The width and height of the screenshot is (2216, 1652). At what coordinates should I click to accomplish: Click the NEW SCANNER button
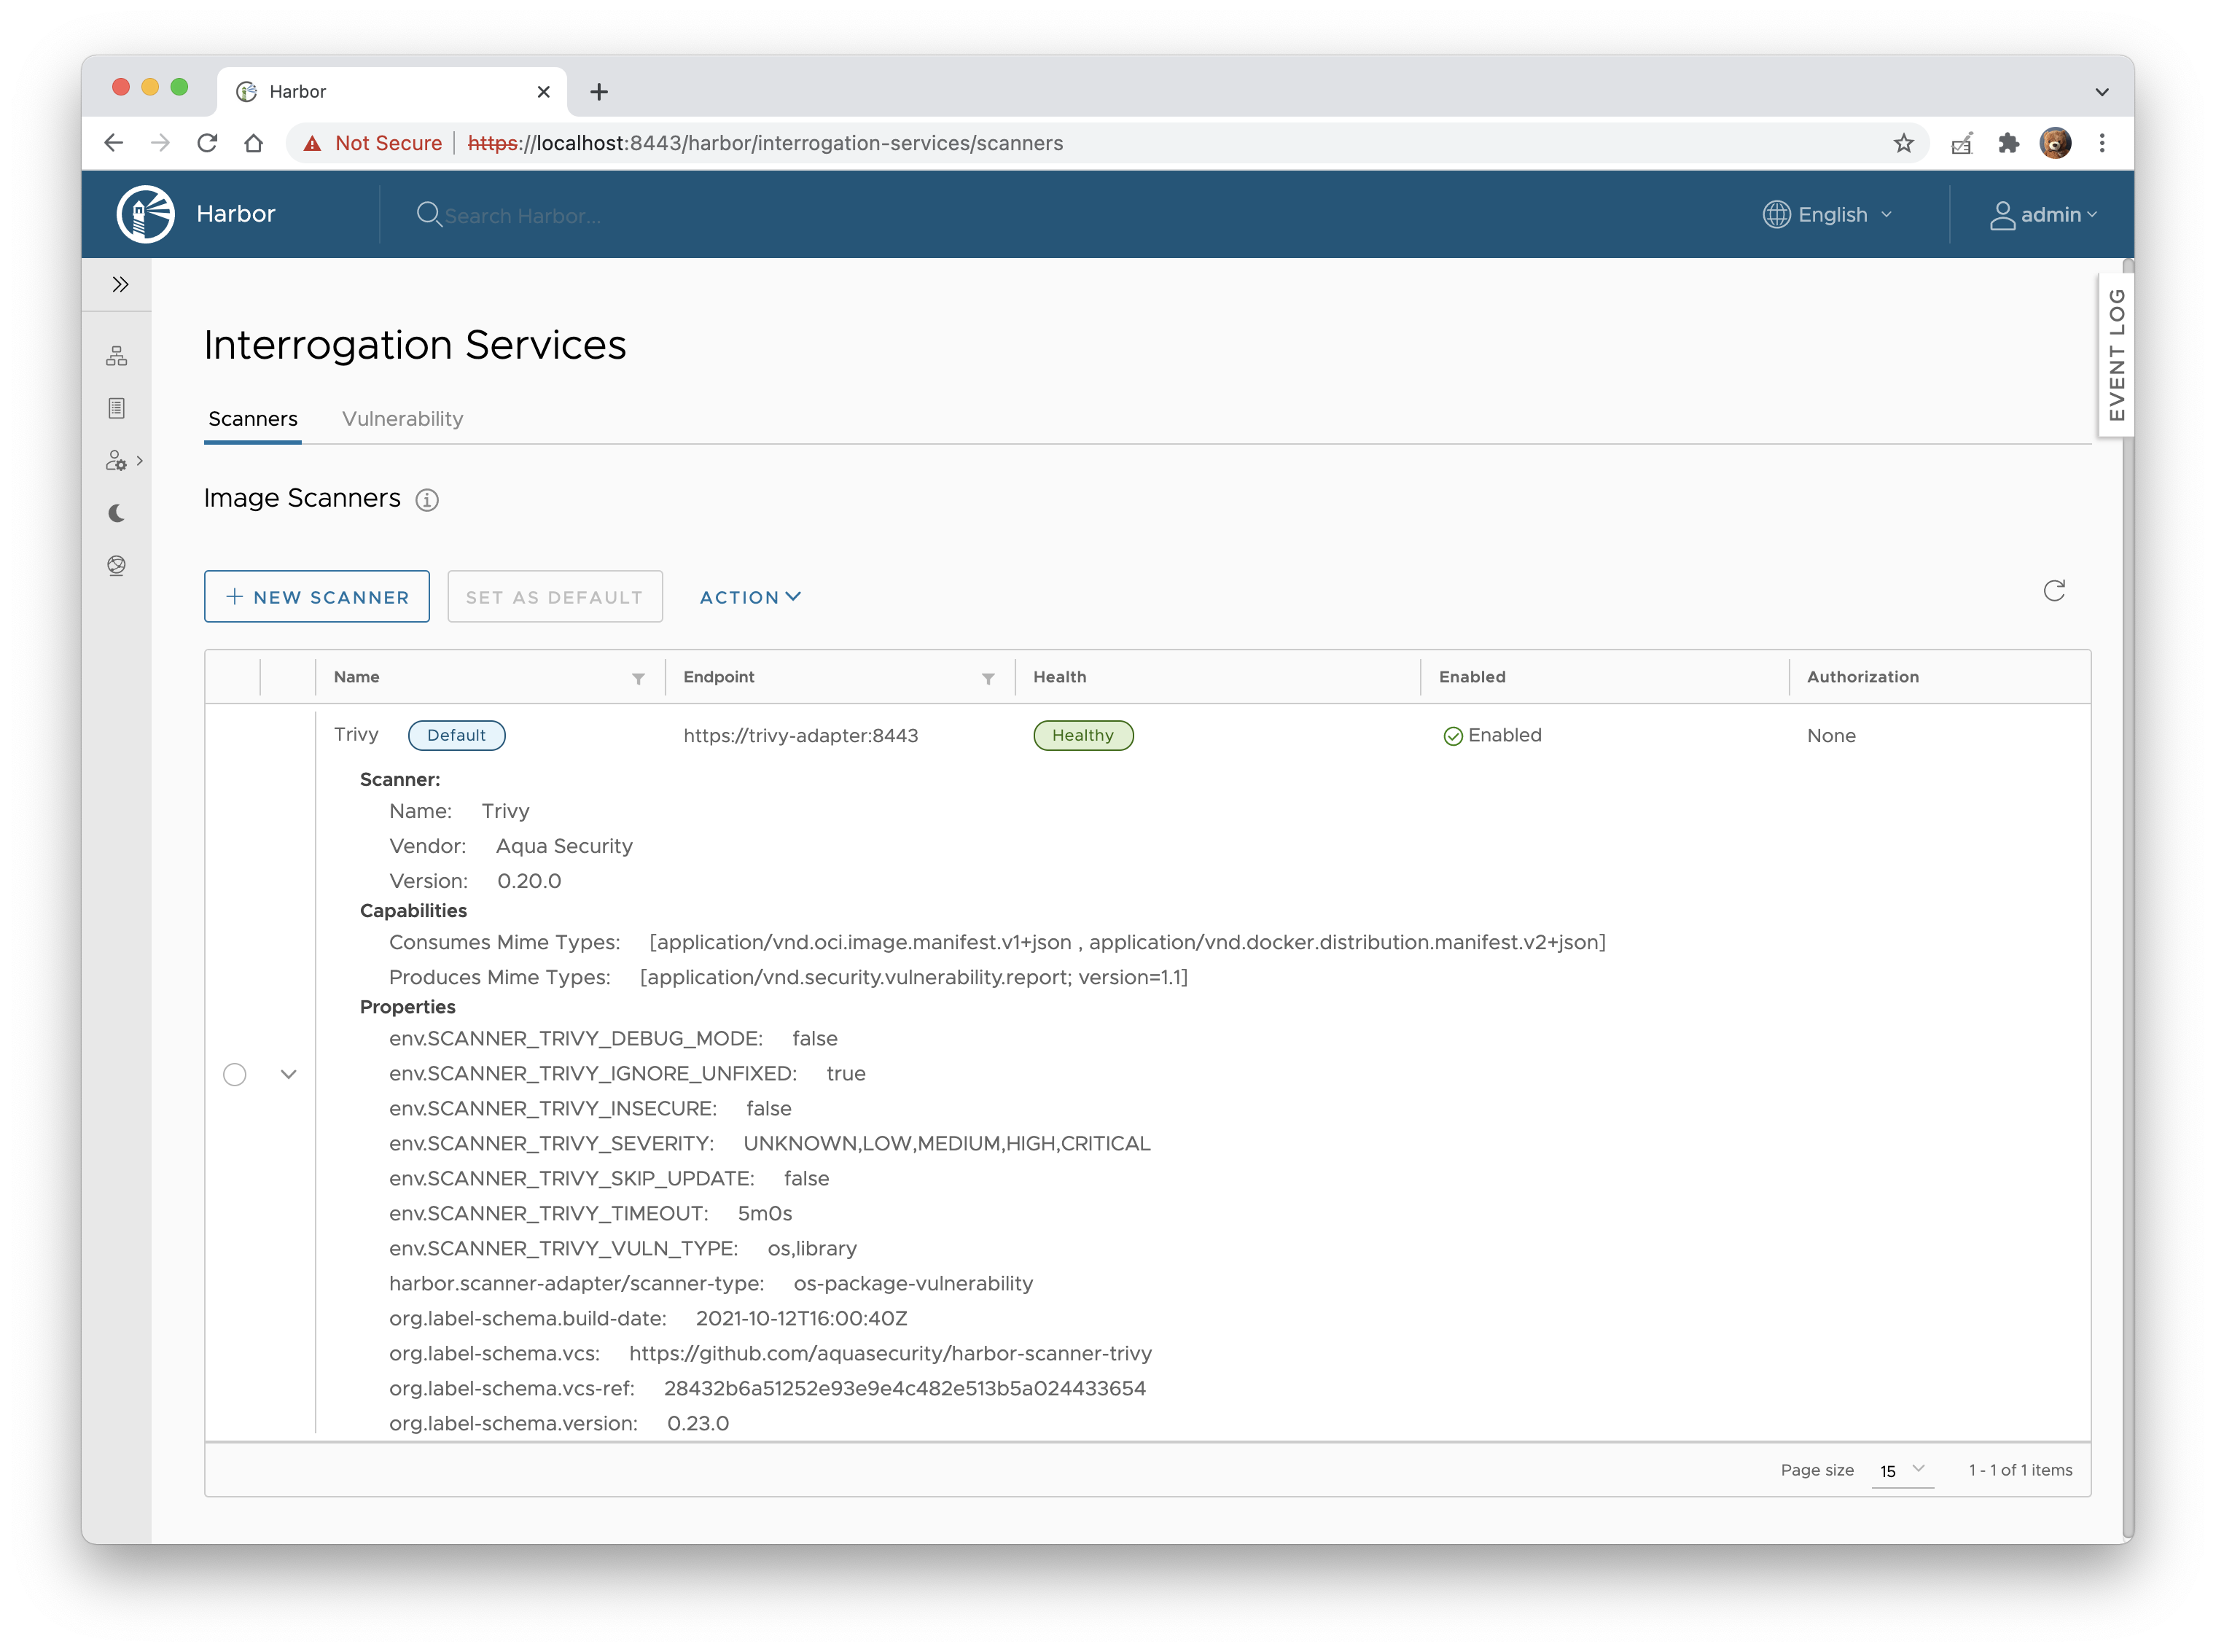(x=317, y=597)
